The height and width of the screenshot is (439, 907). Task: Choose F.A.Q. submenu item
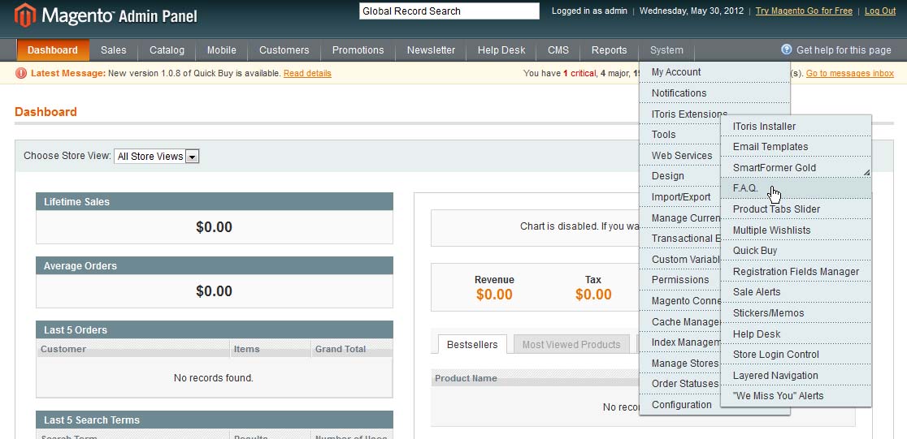pyautogui.click(x=796, y=188)
